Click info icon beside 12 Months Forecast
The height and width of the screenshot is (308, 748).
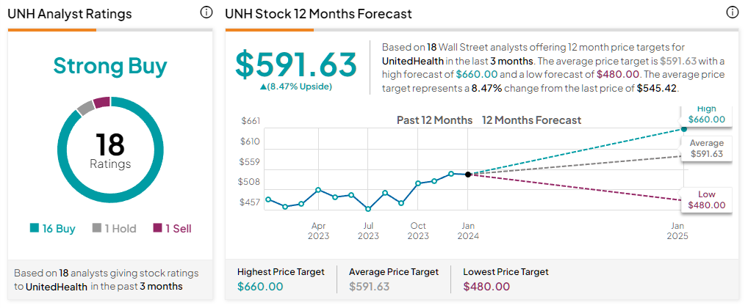tap(733, 13)
